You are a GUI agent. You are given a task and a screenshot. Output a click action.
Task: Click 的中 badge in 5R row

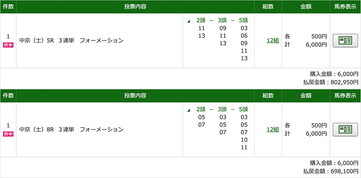8,45
